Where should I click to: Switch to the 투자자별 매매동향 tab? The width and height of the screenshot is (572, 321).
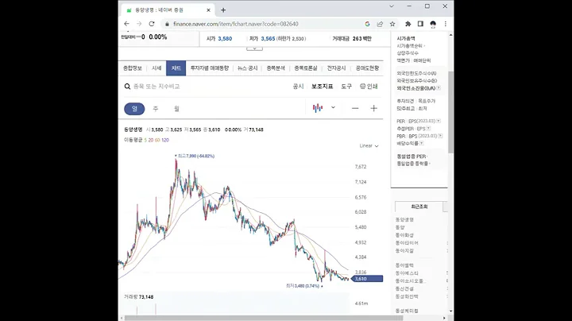210,68
